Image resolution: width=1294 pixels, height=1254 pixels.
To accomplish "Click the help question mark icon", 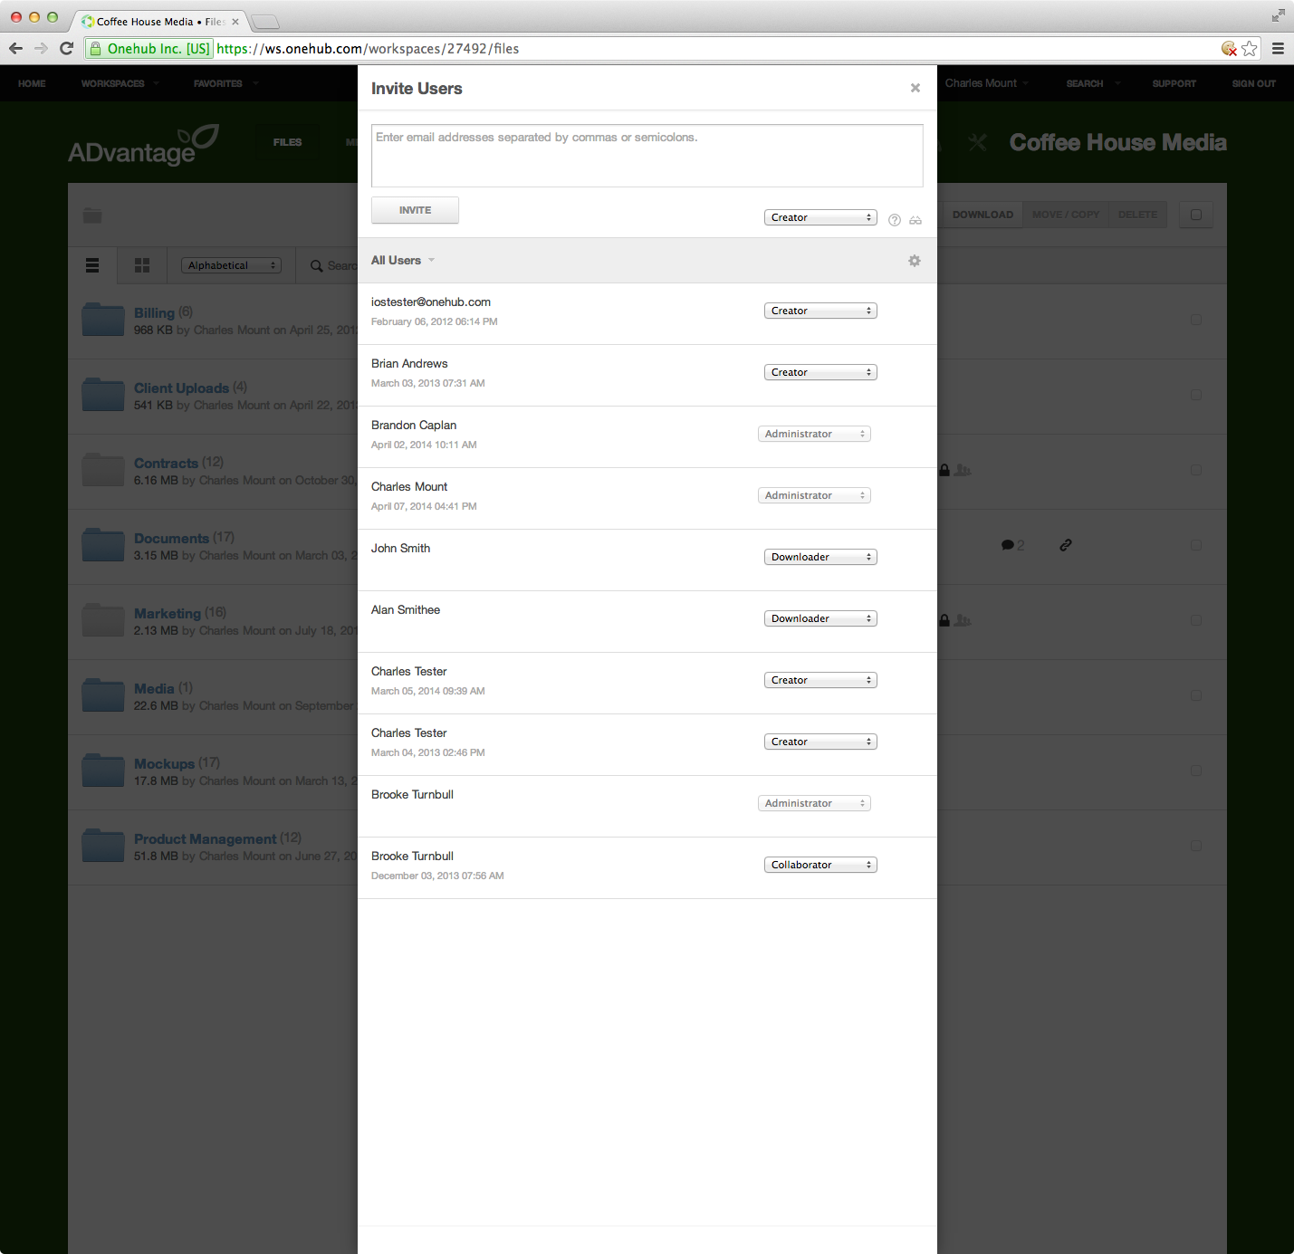I will coord(895,220).
